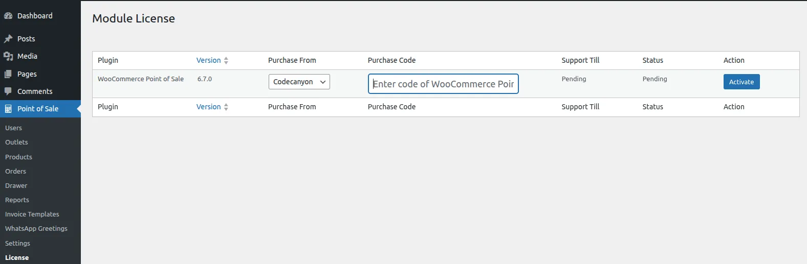Open the Codecanyon purchase source dropdown

pyautogui.click(x=299, y=82)
